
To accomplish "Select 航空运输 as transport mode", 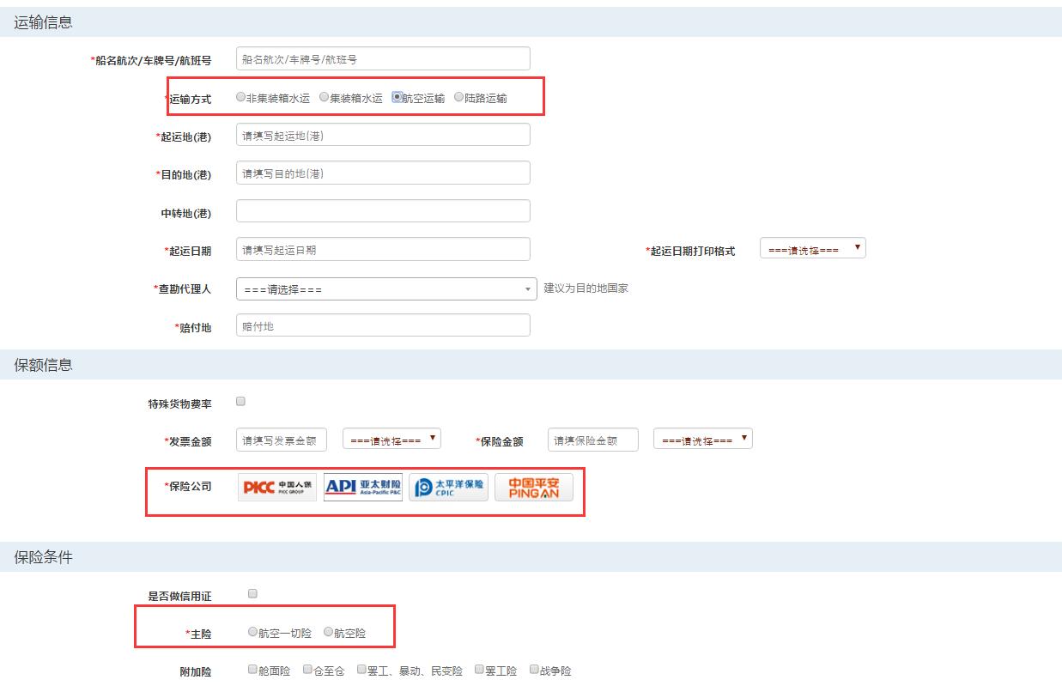I will 397,97.
